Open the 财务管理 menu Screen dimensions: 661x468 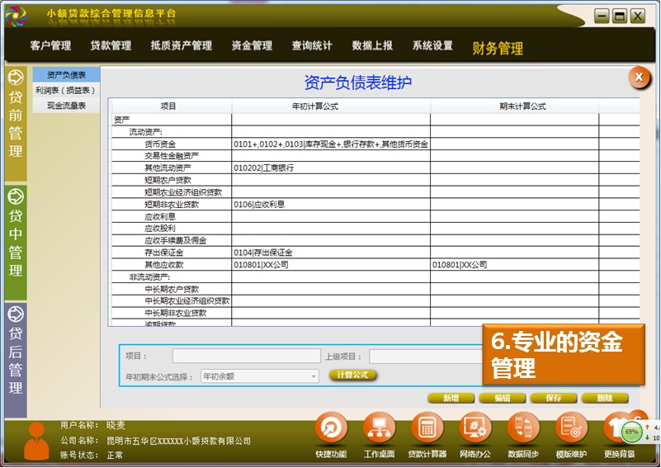click(498, 48)
